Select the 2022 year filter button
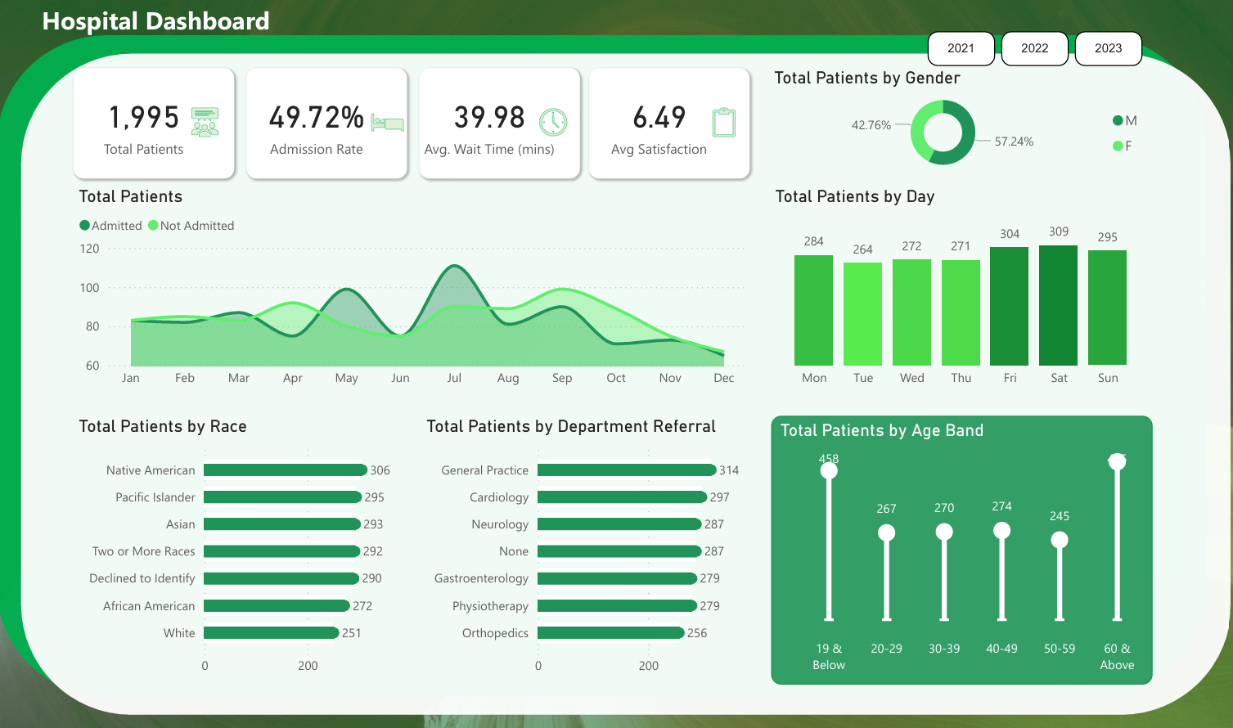1233x728 pixels. (1034, 48)
